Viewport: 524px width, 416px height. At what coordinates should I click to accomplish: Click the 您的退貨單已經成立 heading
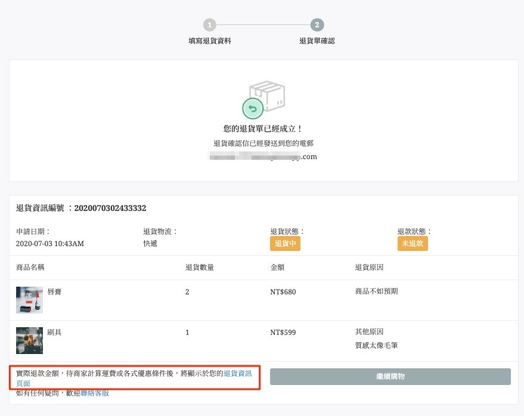pyautogui.click(x=263, y=129)
